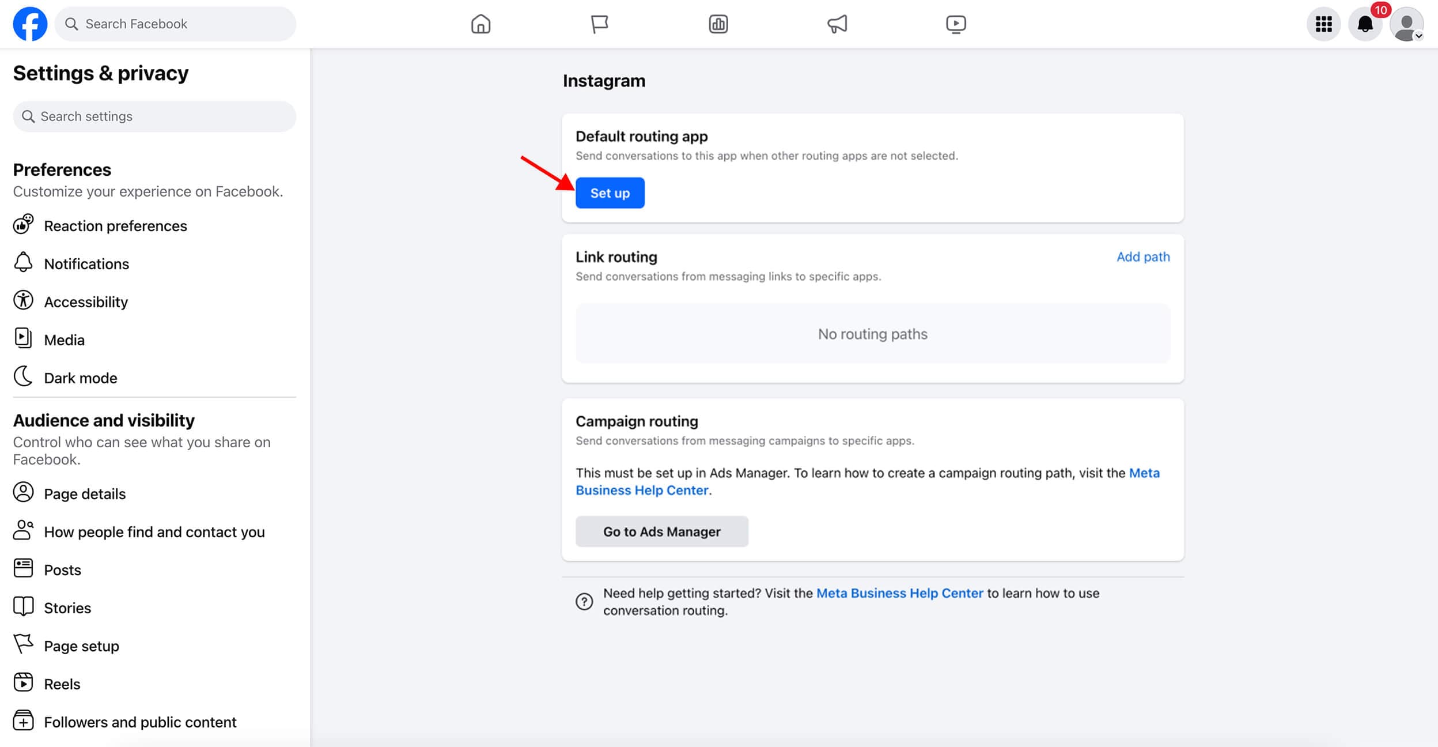The height and width of the screenshot is (747, 1438).
Task: Select Dark mode in sidebar
Action: click(x=81, y=378)
